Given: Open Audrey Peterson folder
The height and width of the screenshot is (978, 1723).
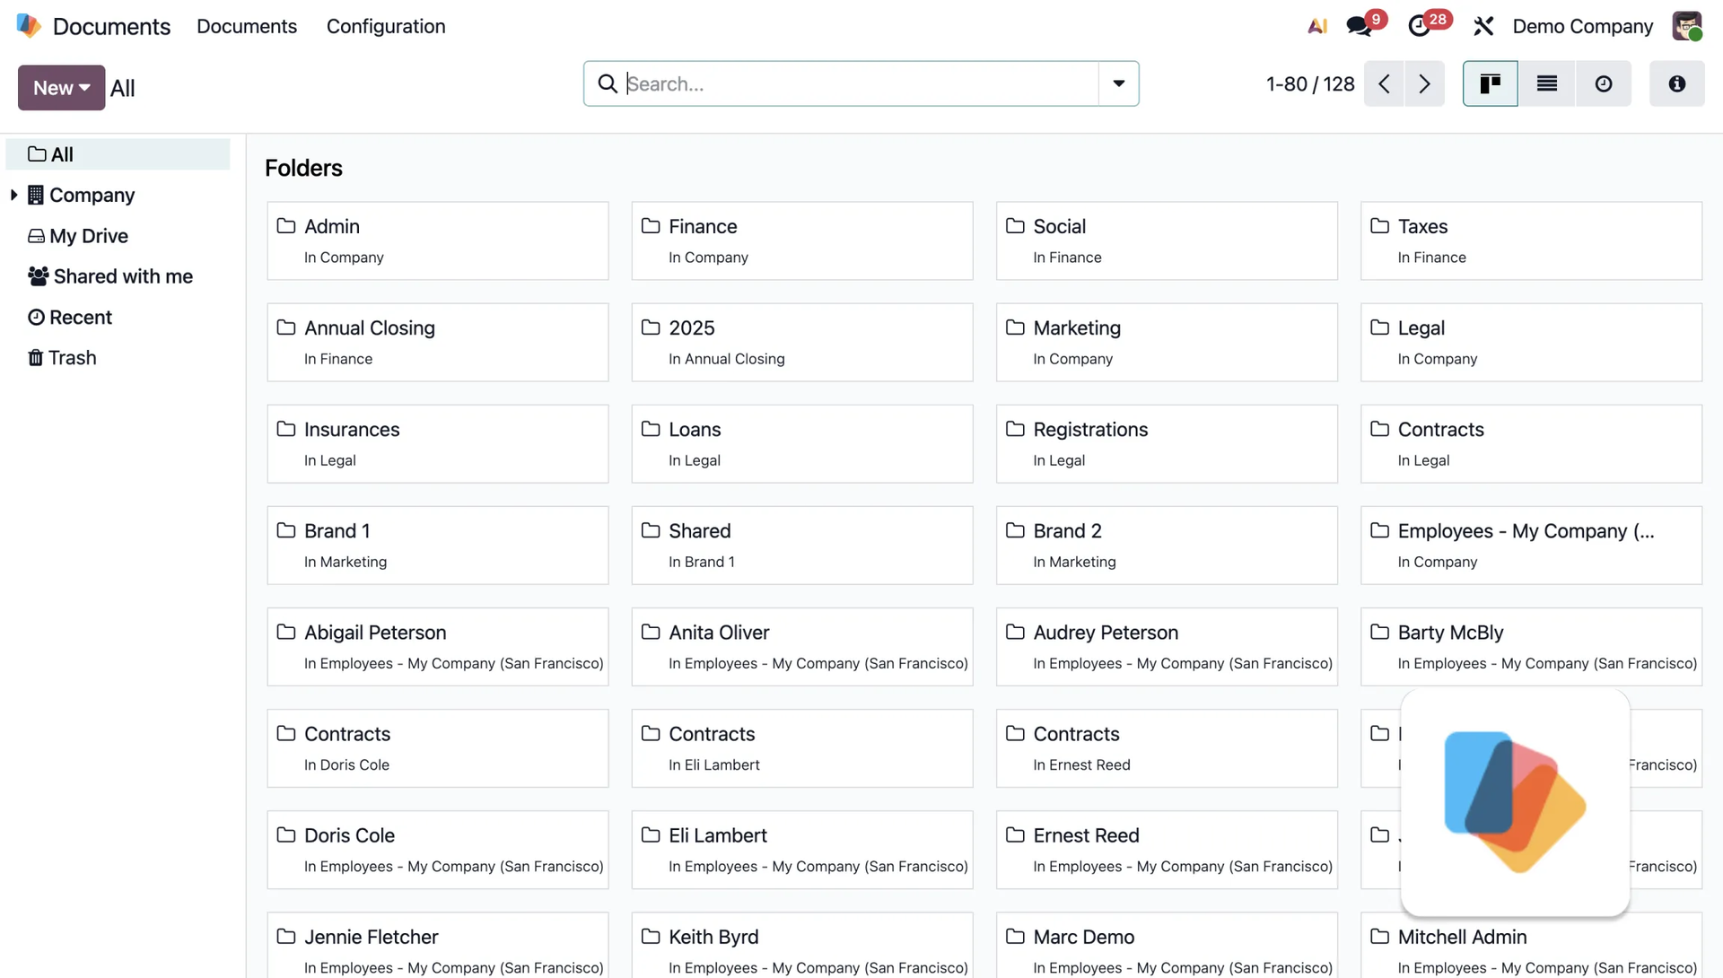Looking at the screenshot, I should click(x=1167, y=646).
